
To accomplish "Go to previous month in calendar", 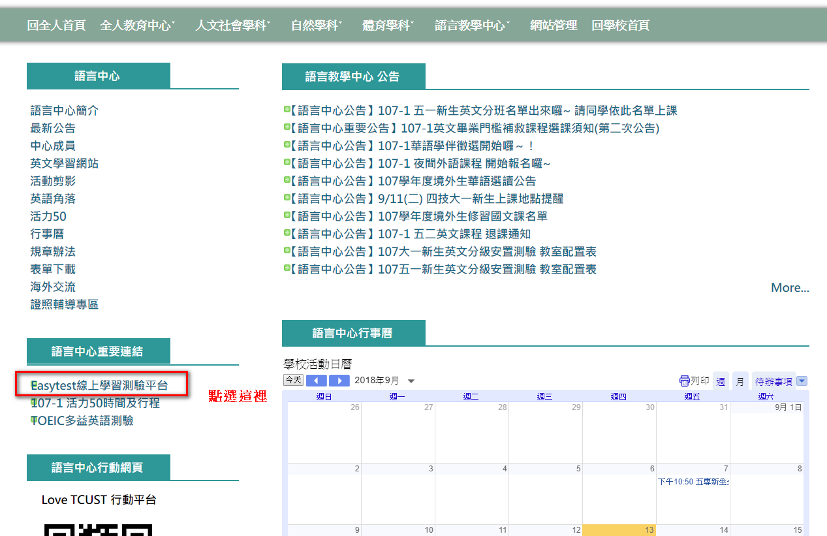I will pyautogui.click(x=316, y=381).
